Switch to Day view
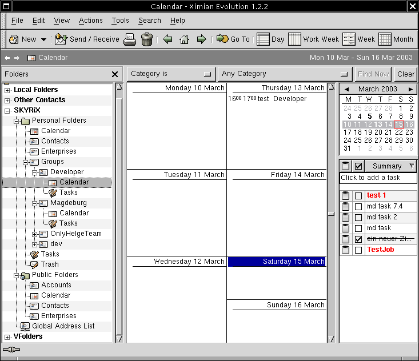 click(x=270, y=39)
